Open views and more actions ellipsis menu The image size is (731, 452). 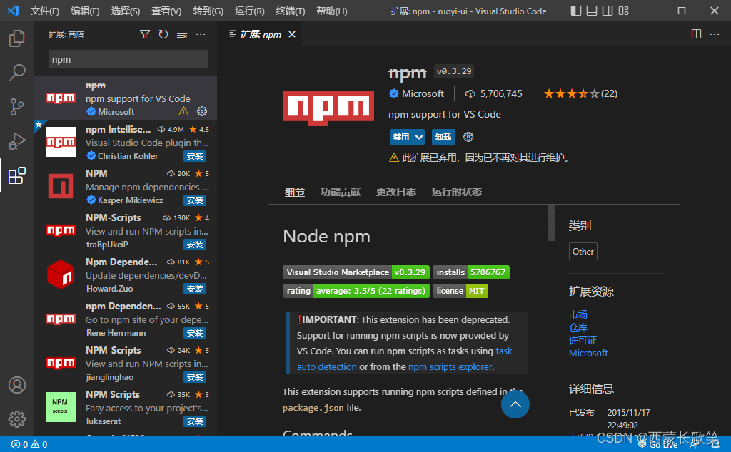pos(201,34)
